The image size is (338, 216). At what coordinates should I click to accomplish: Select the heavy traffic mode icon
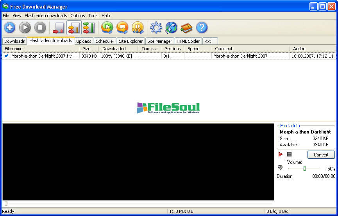point(89,28)
